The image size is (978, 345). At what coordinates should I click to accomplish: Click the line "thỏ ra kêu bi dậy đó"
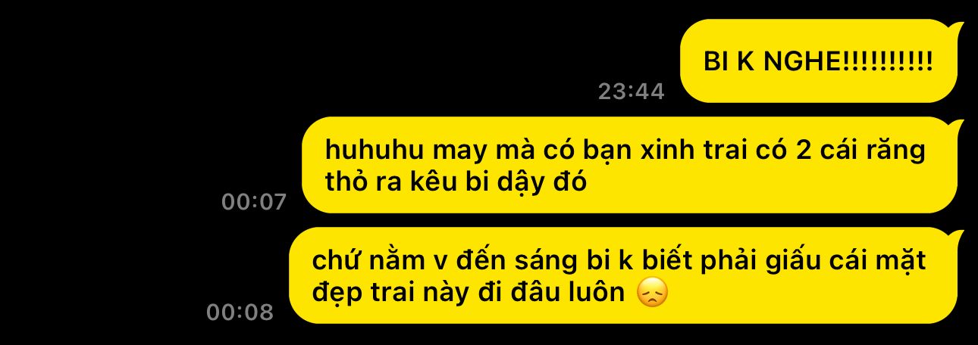tap(456, 184)
